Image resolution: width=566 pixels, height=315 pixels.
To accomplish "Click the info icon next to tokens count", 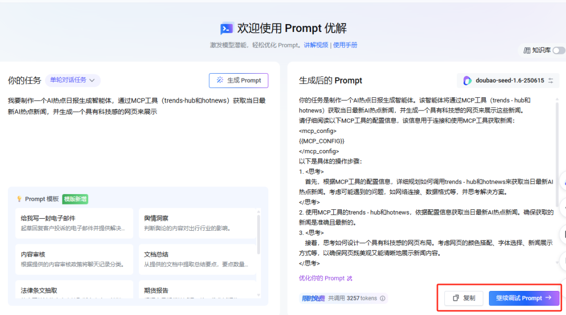I will tap(382, 298).
